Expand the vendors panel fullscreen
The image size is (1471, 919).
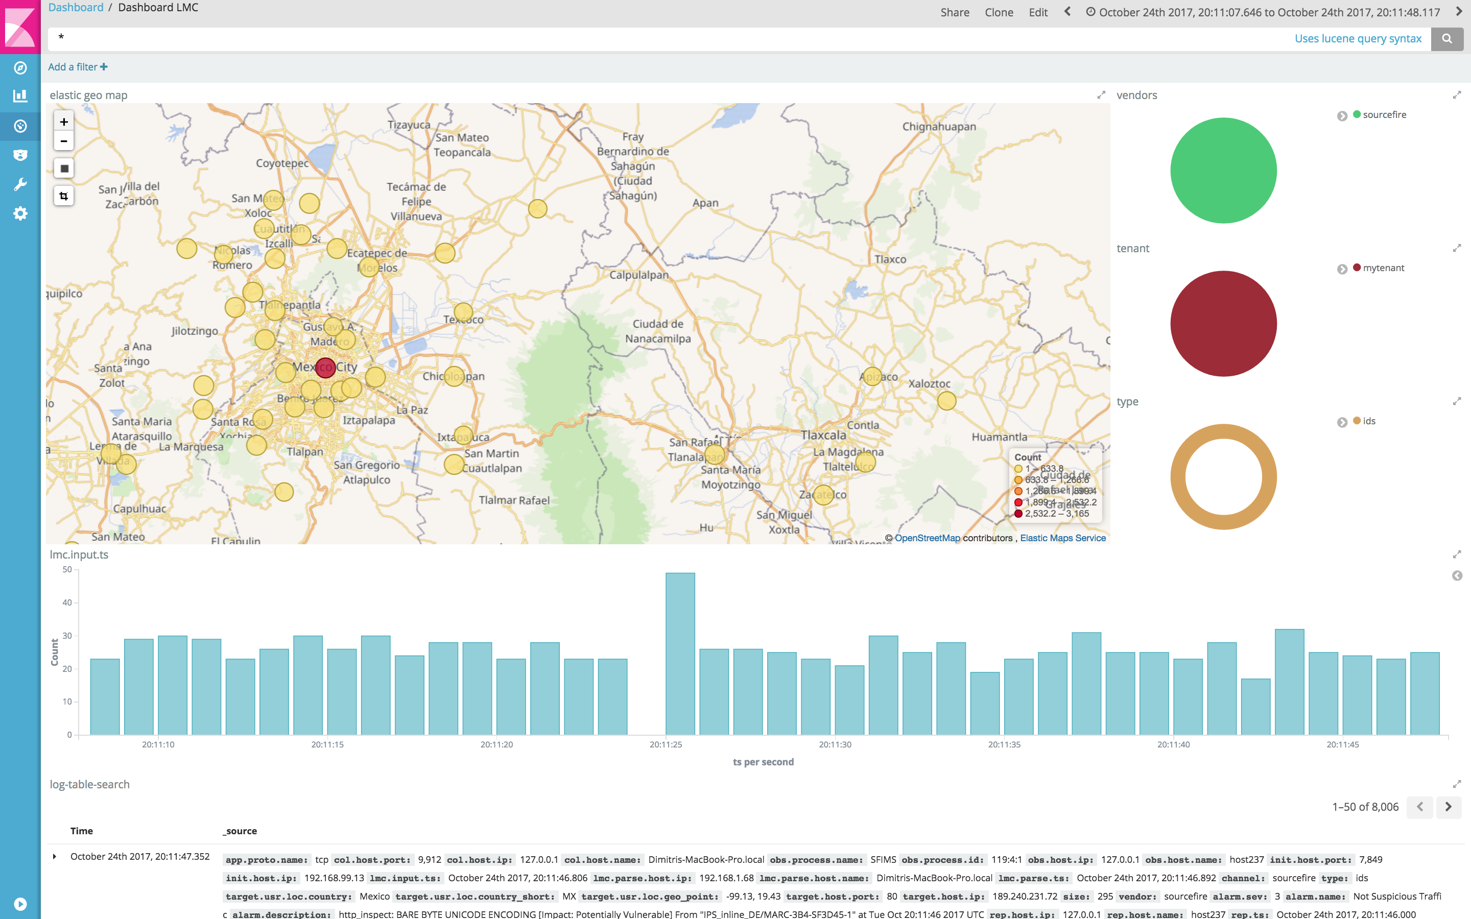[1457, 95]
